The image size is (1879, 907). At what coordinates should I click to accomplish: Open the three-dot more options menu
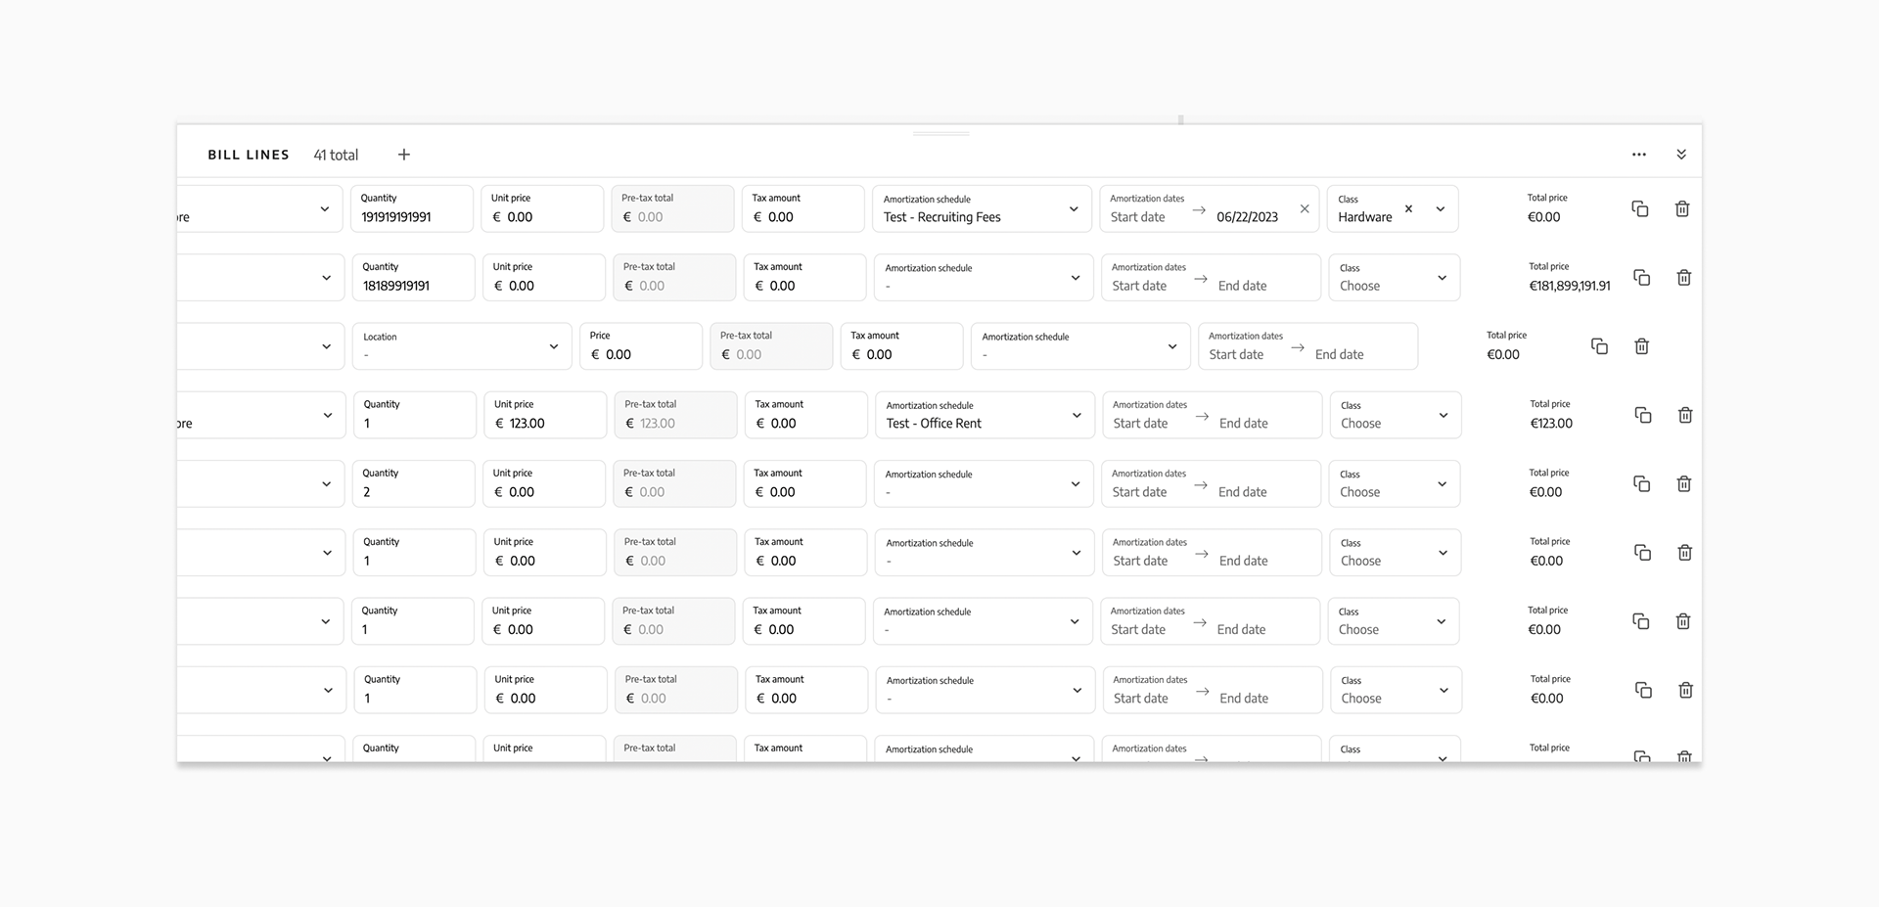1639,155
